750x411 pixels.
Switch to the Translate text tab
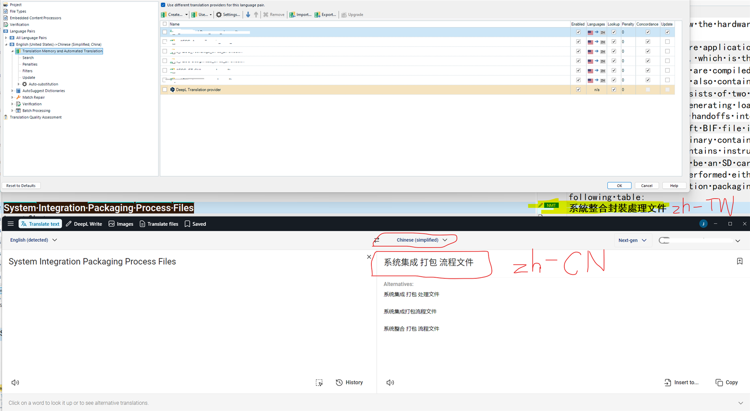click(40, 224)
